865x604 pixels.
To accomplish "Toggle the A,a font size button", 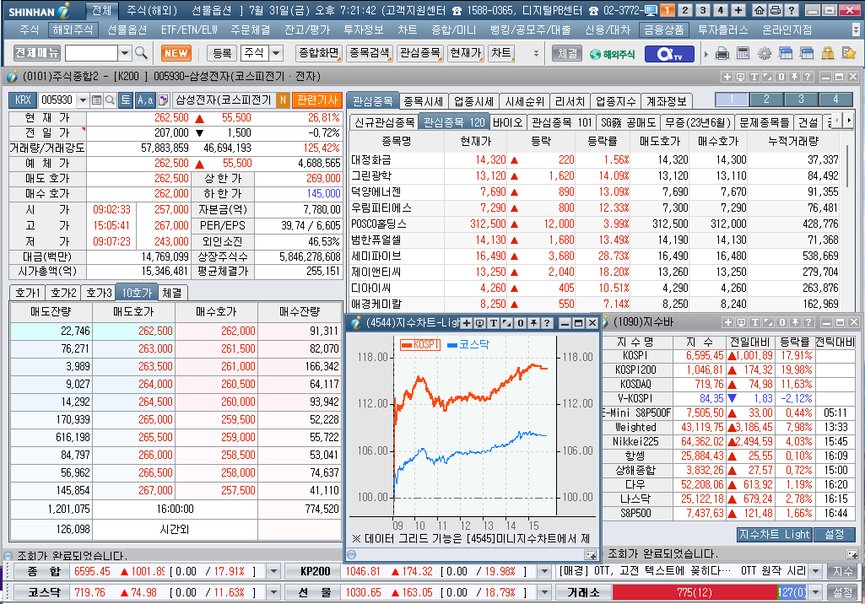I will coord(145,100).
